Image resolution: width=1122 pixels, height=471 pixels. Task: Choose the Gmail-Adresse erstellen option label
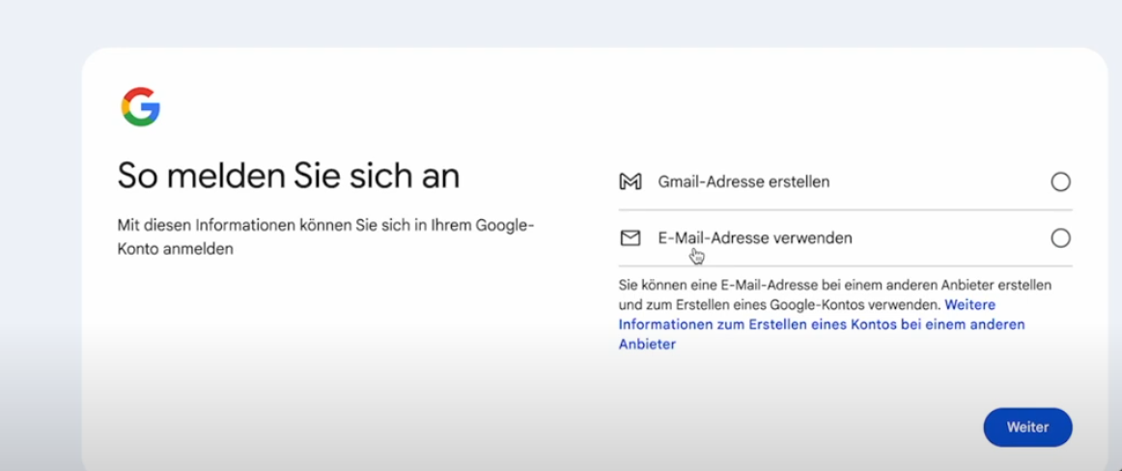click(x=743, y=182)
